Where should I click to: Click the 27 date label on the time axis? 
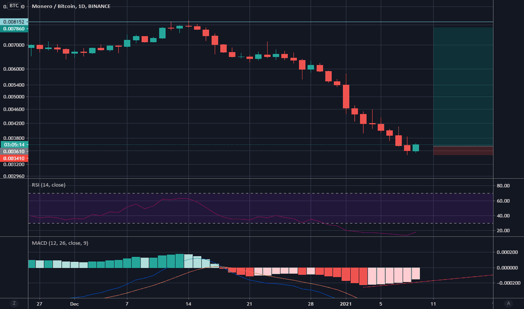[x=39, y=303]
